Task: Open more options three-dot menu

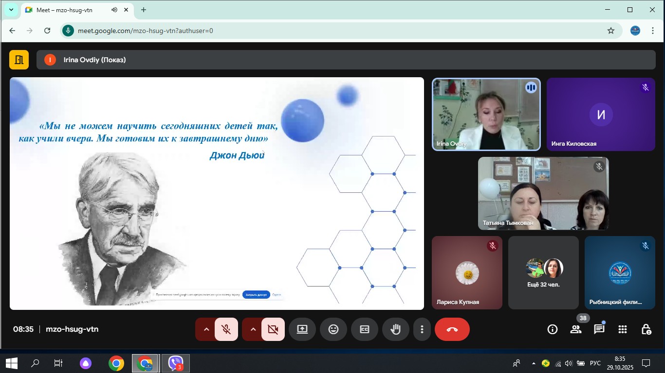Action: pyautogui.click(x=422, y=329)
